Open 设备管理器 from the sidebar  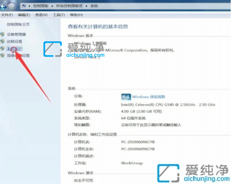(x=16, y=34)
